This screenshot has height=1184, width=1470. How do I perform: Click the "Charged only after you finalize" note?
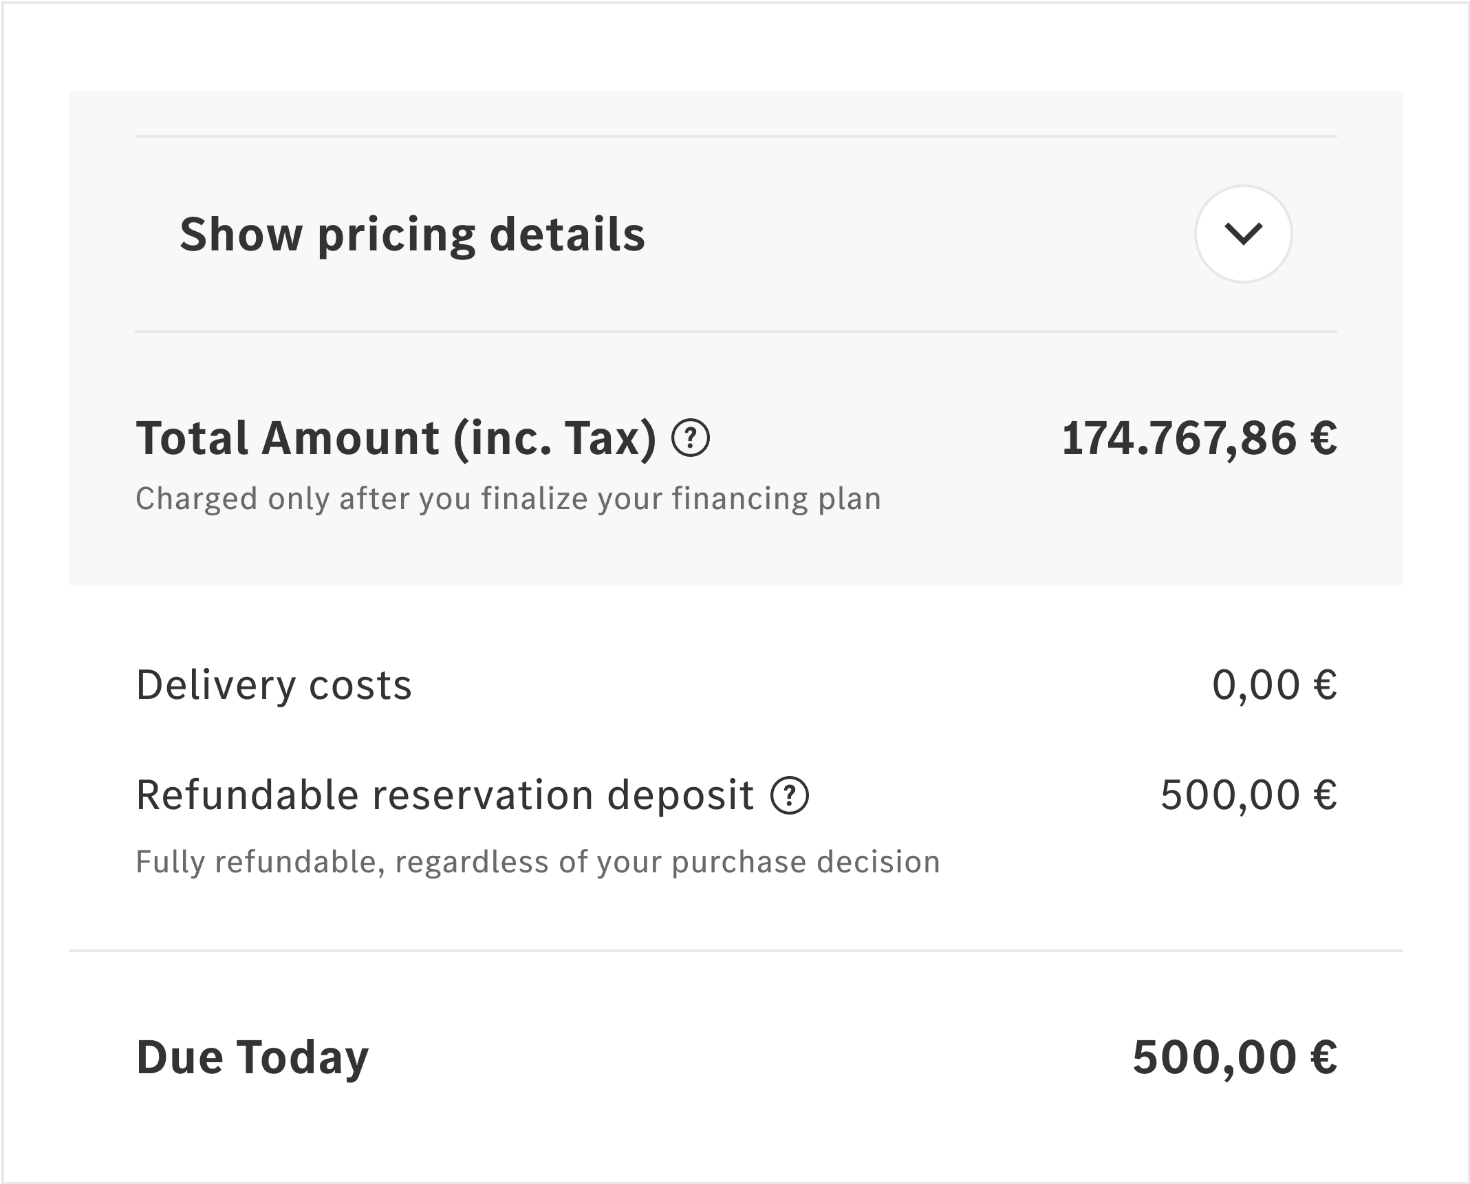tap(508, 499)
